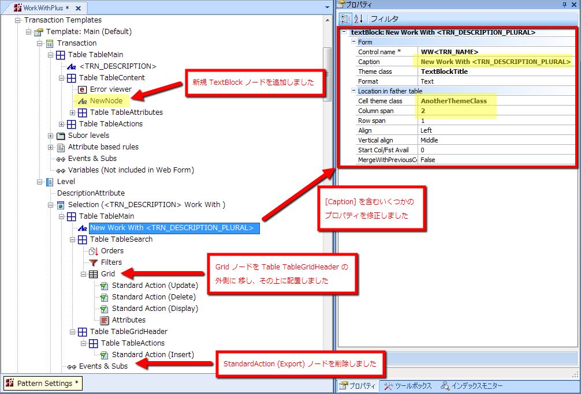Screen dimensions: 581x394
Task: Click the Table TableActions icon under TableContent
Action: point(72,124)
